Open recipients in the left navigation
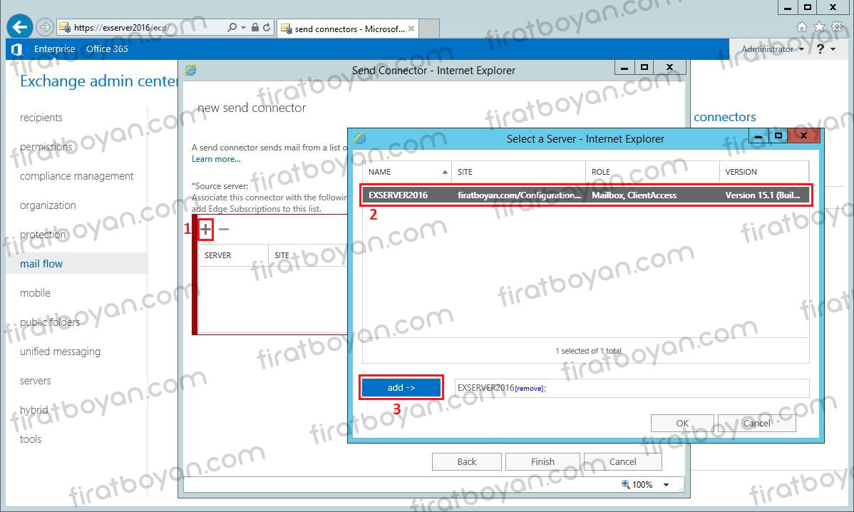This screenshot has width=854, height=512. tap(41, 118)
